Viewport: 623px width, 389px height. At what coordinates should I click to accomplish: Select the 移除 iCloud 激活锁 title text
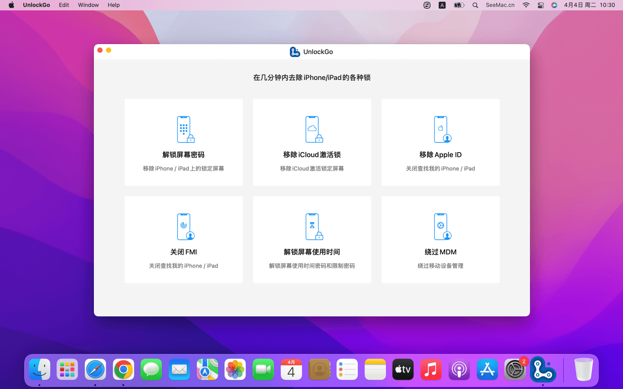point(312,155)
